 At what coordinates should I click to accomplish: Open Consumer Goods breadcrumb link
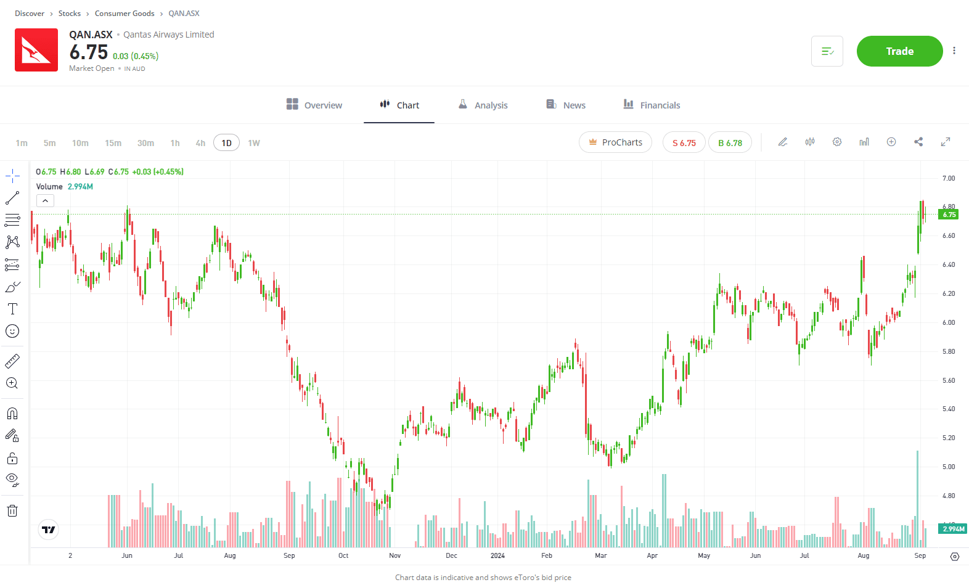125,13
